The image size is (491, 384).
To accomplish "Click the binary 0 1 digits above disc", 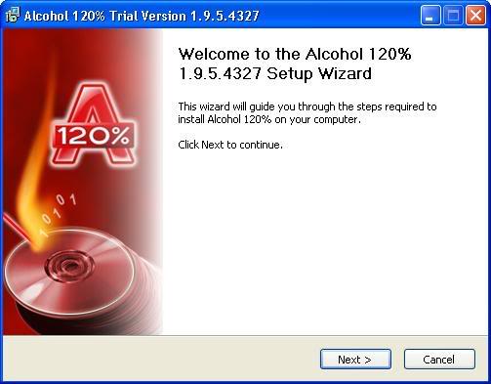I will (x=59, y=212).
